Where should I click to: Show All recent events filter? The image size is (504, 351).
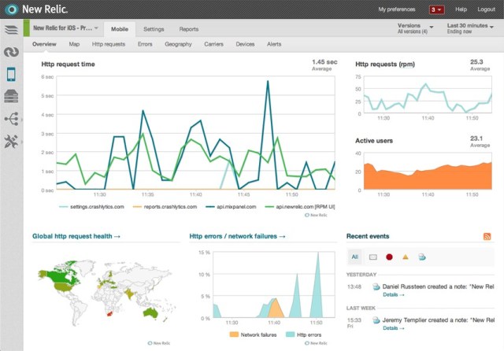pos(354,257)
